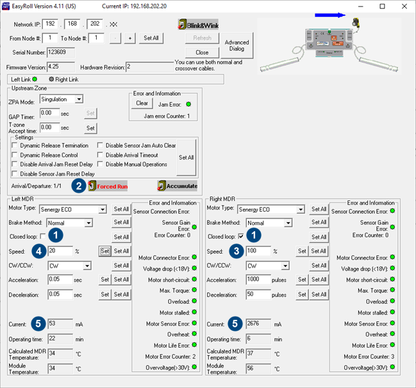Image resolution: width=416 pixels, height=388 pixels.
Task: Click the Left Link status indicator
Action: tap(35, 79)
